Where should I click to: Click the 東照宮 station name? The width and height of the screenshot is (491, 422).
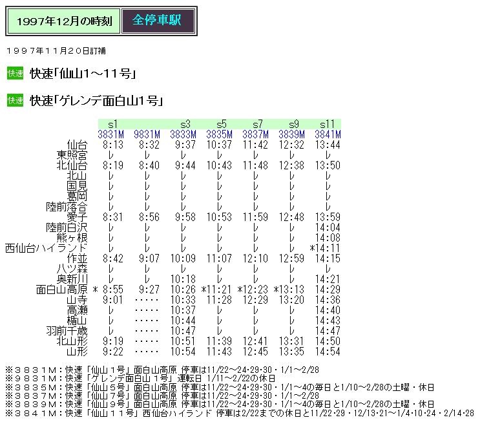pos(72,155)
